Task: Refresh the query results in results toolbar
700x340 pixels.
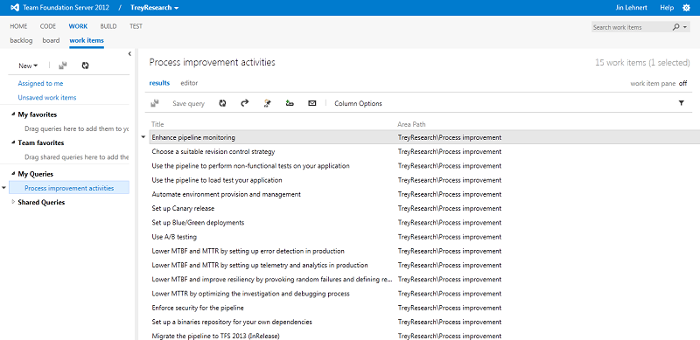Action: click(222, 103)
